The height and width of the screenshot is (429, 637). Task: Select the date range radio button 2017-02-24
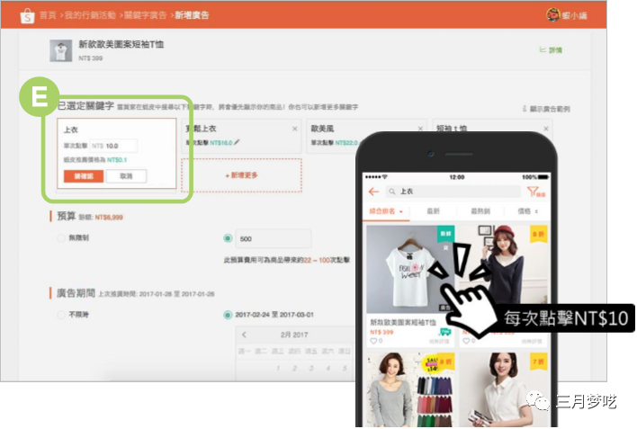(x=228, y=315)
